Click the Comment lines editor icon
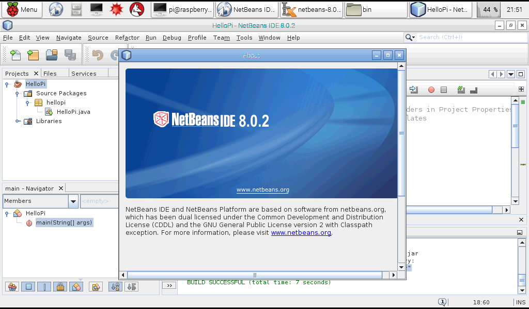 pos(461,90)
